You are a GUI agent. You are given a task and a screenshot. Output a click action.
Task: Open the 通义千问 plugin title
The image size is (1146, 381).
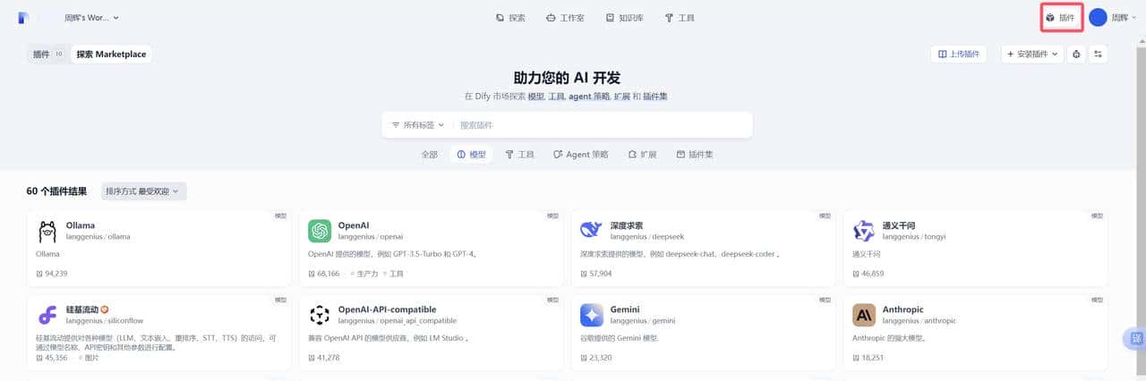[899, 225]
